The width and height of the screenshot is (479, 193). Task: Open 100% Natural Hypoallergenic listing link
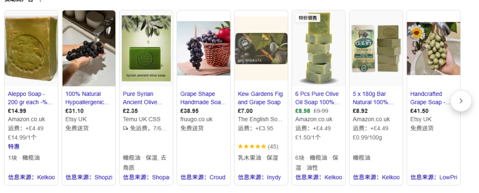point(87,98)
